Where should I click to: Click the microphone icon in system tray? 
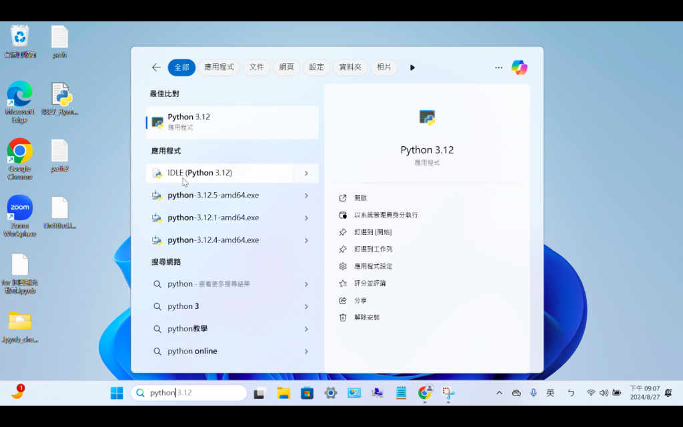(x=533, y=393)
